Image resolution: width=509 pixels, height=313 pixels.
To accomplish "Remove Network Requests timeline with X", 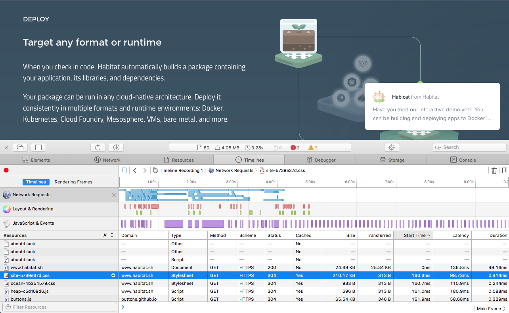I will point(114,195).
